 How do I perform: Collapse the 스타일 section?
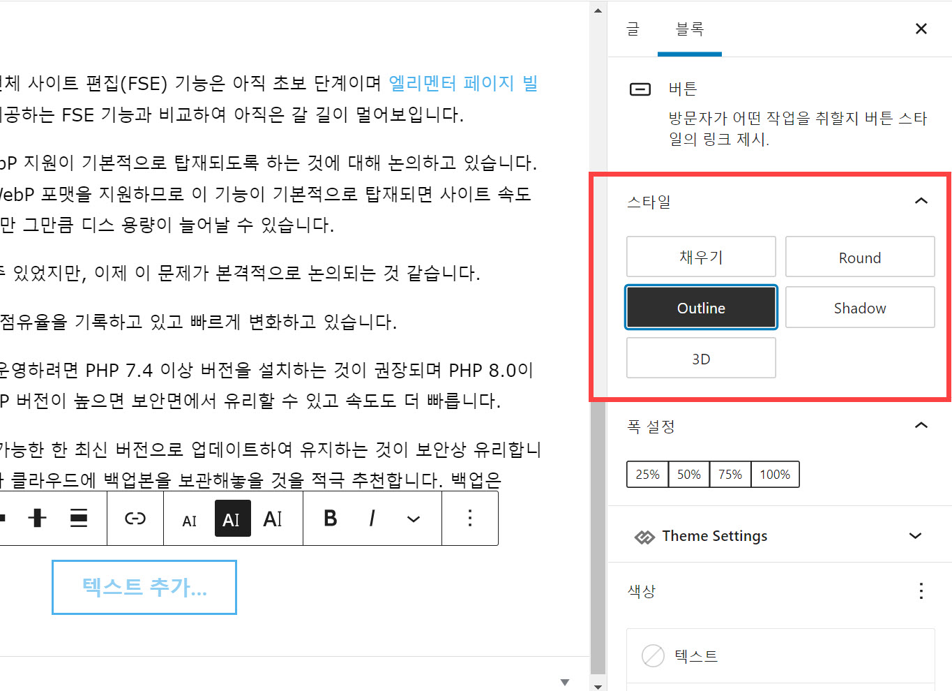(921, 200)
